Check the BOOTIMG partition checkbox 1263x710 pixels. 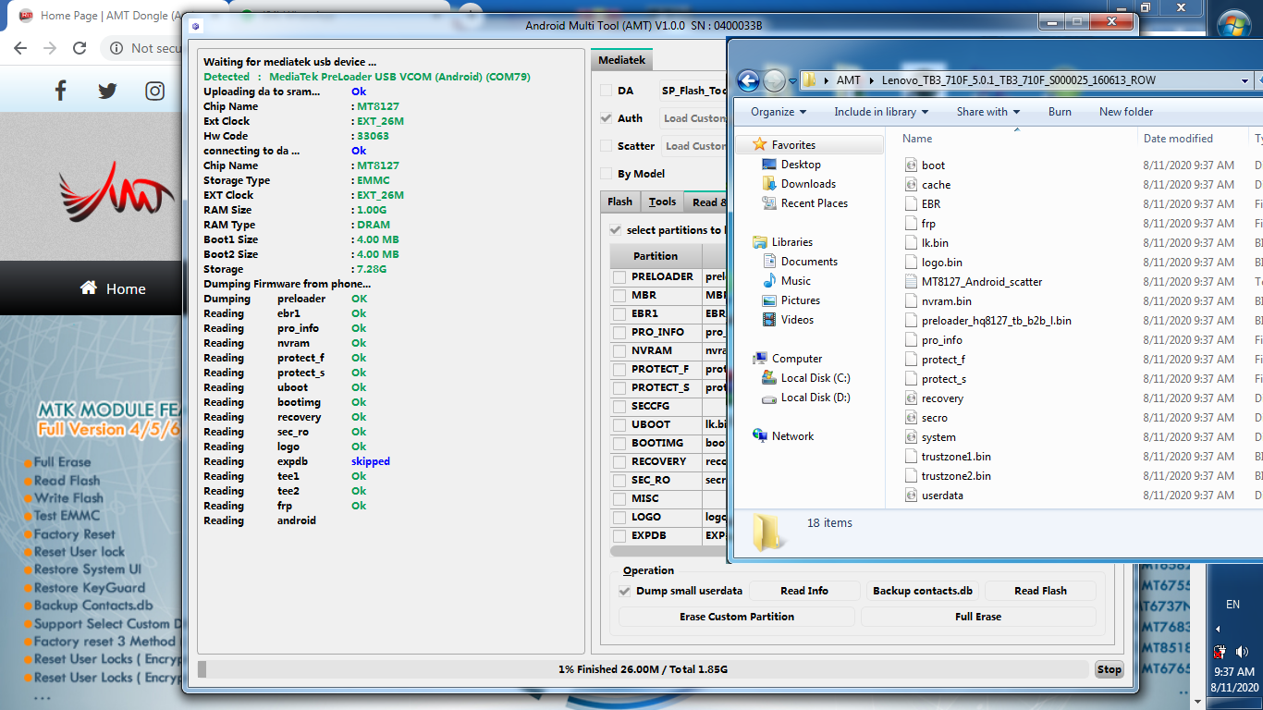pyautogui.click(x=619, y=443)
